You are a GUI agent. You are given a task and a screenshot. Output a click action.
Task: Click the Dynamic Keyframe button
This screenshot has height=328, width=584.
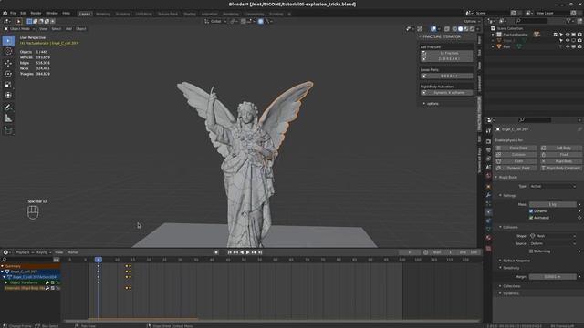pyautogui.click(x=446, y=93)
